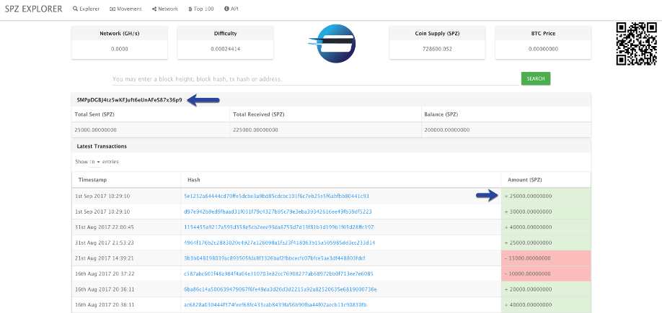Open the Movement menu item
Viewport: 662px width, 313px height.
[129, 9]
